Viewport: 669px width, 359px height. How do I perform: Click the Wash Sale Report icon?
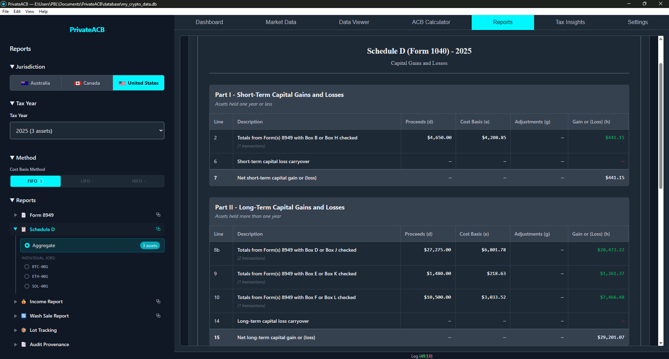(24, 316)
